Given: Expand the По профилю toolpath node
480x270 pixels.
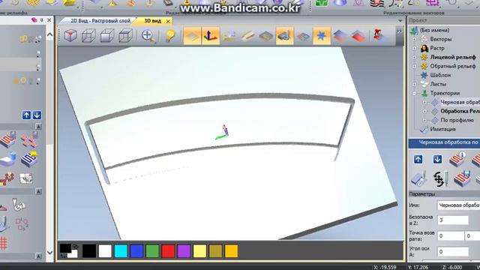Looking at the screenshot, I should (424, 120).
